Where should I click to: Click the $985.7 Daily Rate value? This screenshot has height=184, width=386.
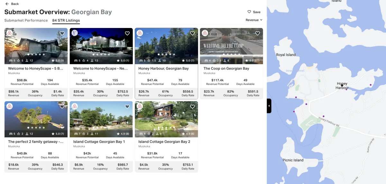click(122, 165)
